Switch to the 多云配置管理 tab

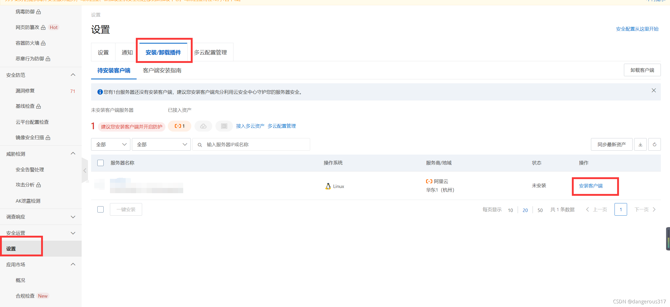pyautogui.click(x=210, y=52)
